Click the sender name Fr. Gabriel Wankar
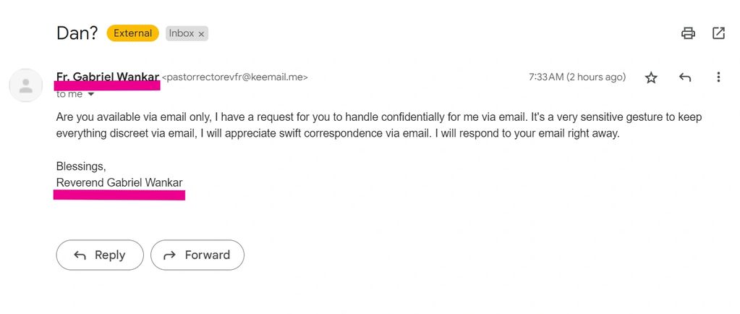The height and width of the screenshot is (314, 740). coord(108,77)
